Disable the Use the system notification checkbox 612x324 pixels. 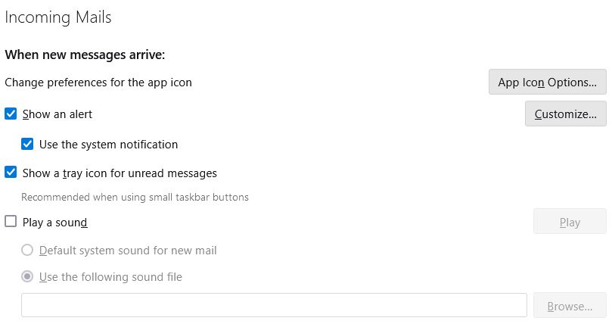[x=27, y=144]
